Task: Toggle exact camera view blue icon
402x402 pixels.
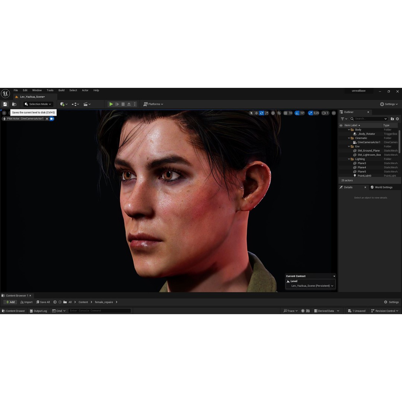Action: pyautogui.click(x=52, y=119)
